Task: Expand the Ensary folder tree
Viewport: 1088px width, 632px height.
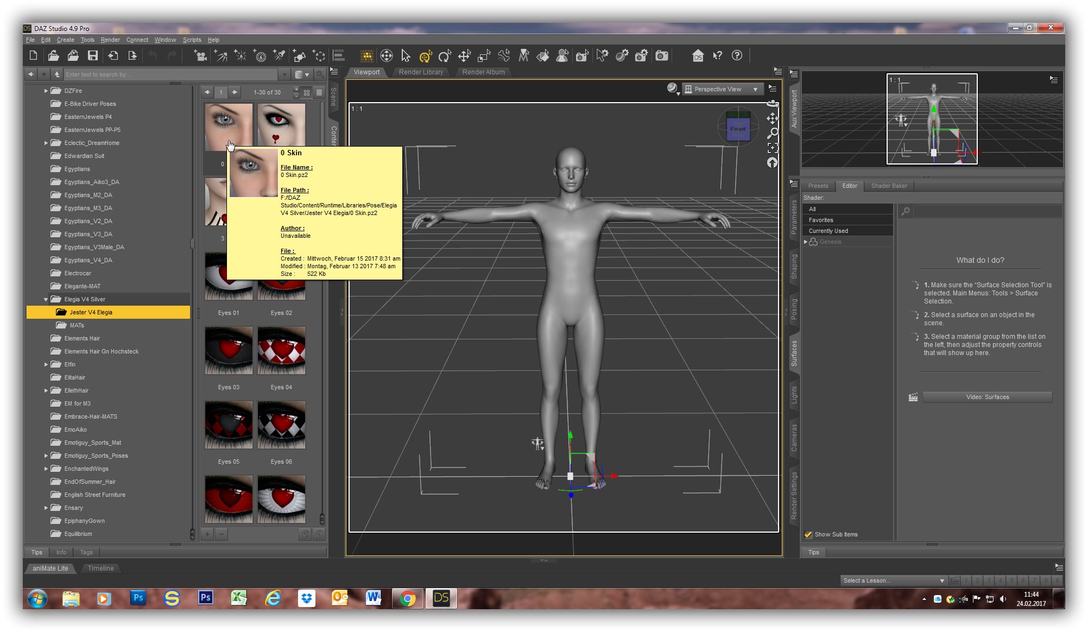Action: click(x=46, y=508)
